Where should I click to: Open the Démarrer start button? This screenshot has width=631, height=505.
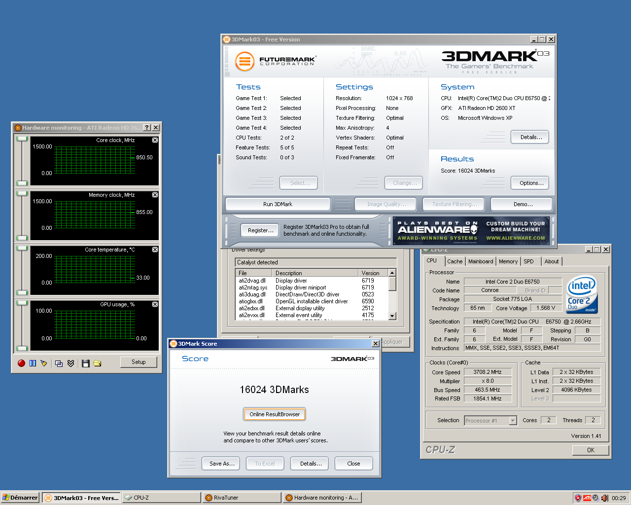20,498
